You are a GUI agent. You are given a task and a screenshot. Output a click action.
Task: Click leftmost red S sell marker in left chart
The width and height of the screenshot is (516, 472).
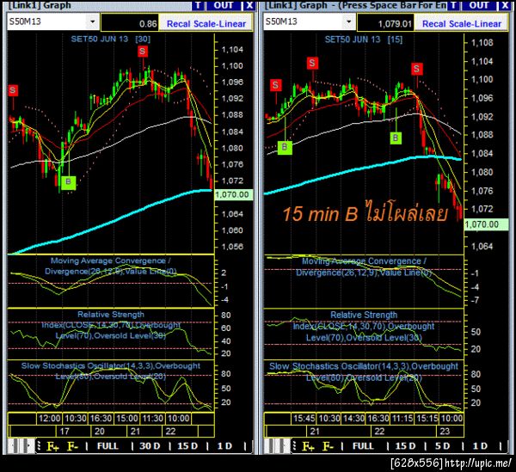[13, 90]
